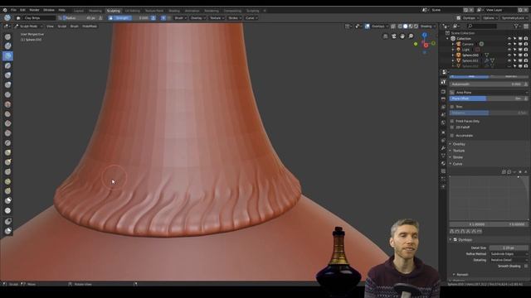Click the Detail Size value field

click(509, 248)
